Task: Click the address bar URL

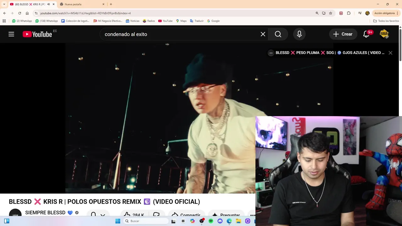Action: [85, 13]
